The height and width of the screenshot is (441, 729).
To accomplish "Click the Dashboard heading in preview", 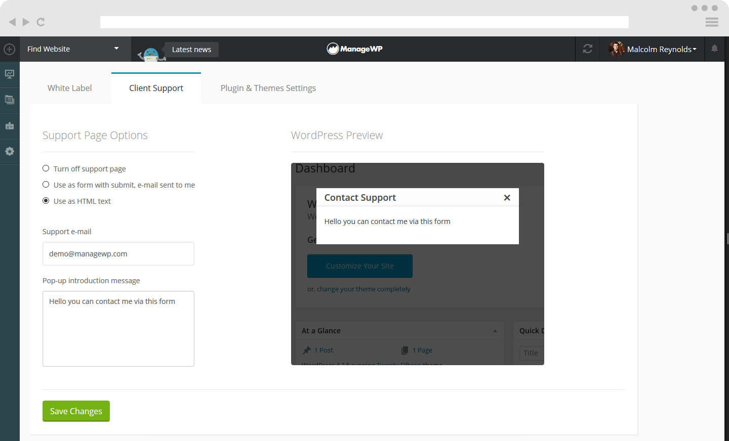I will [x=325, y=168].
